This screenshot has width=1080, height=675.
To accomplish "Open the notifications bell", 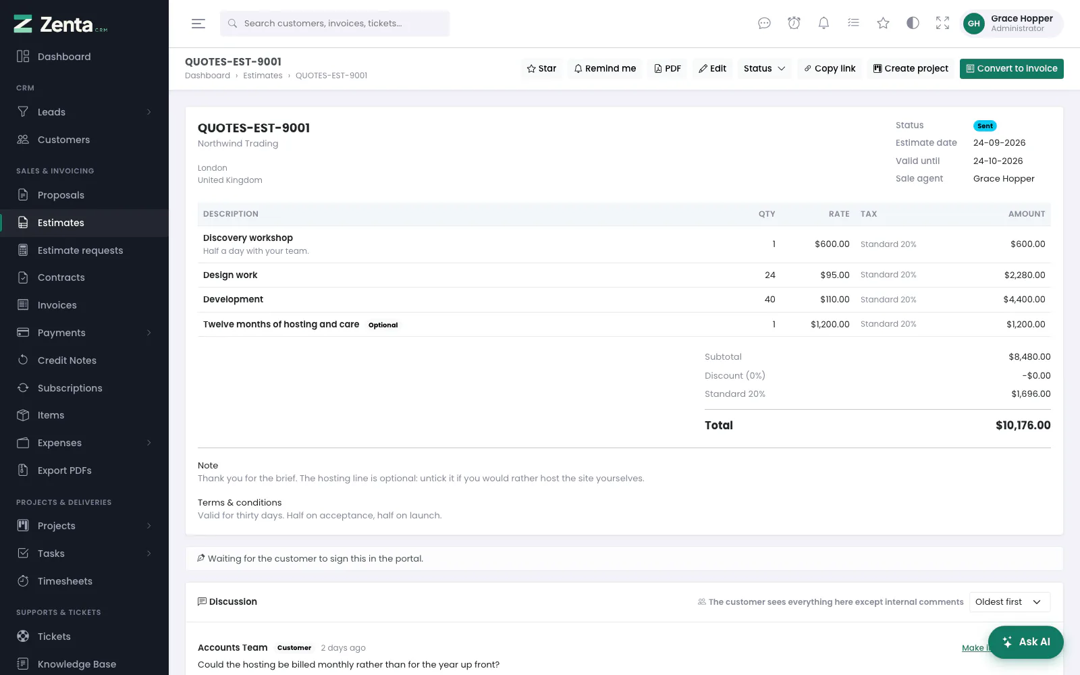I will [823, 24].
